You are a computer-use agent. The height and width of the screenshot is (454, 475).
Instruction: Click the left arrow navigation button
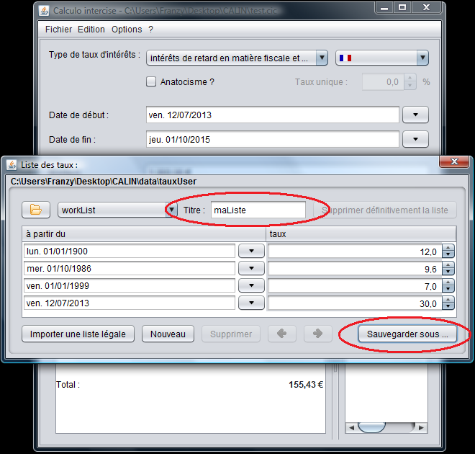click(281, 334)
